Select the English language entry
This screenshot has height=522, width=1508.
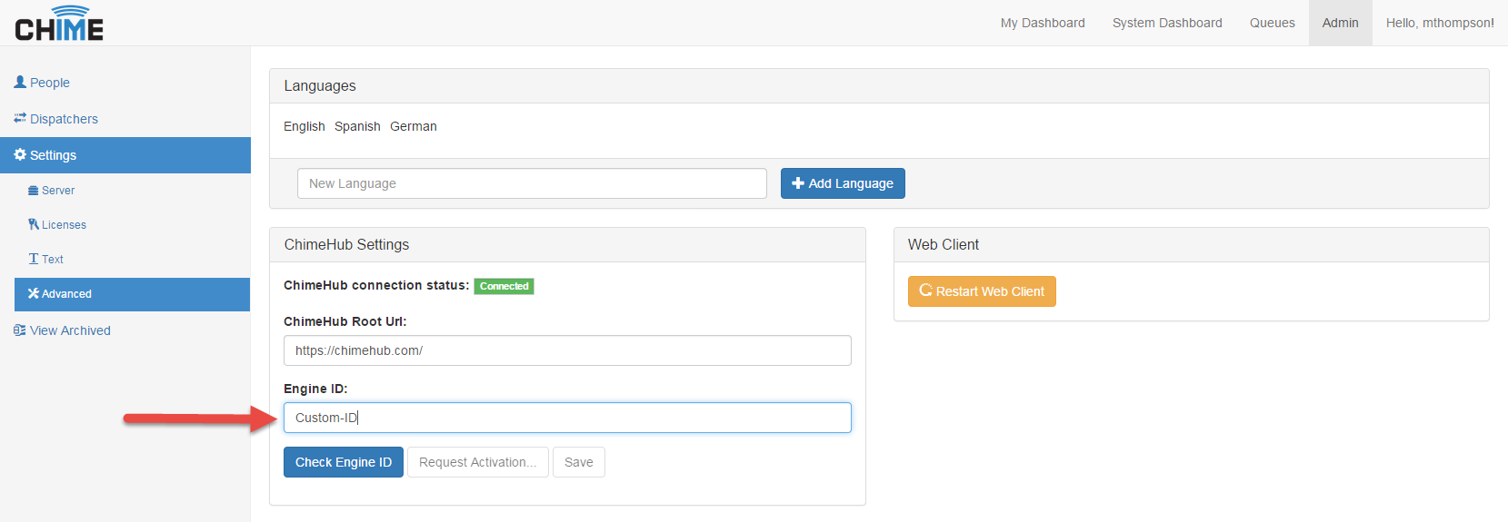coord(305,126)
